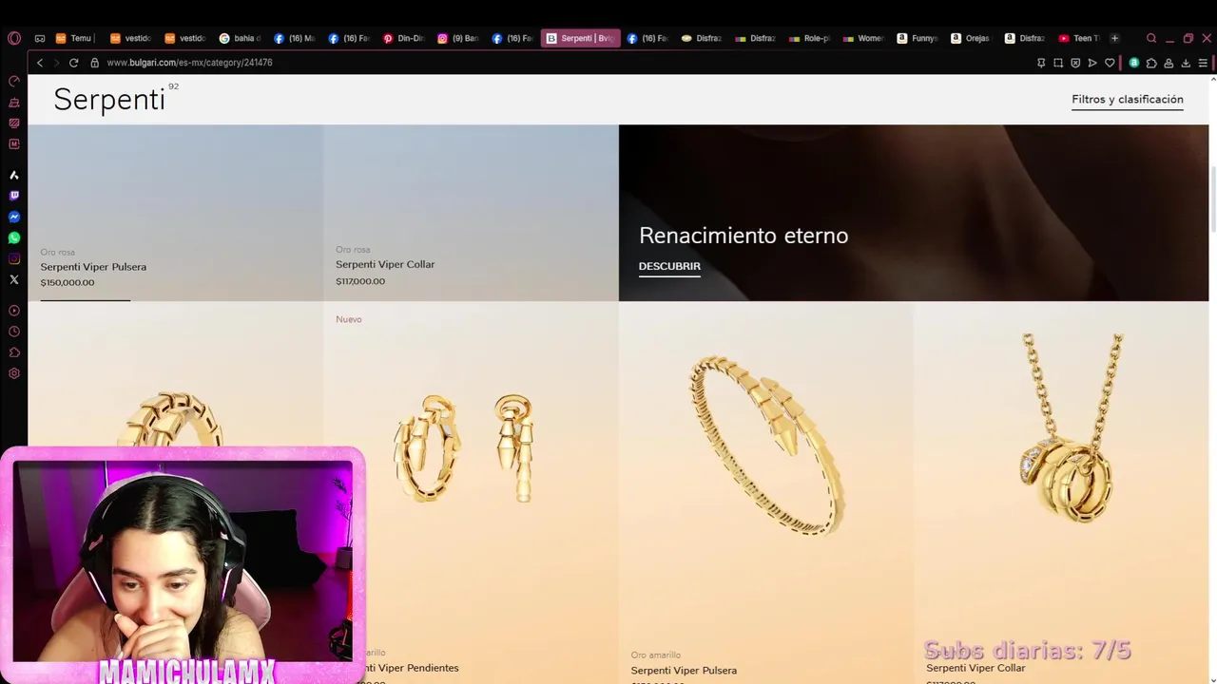Click the $117,000.00 price text

(360, 281)
